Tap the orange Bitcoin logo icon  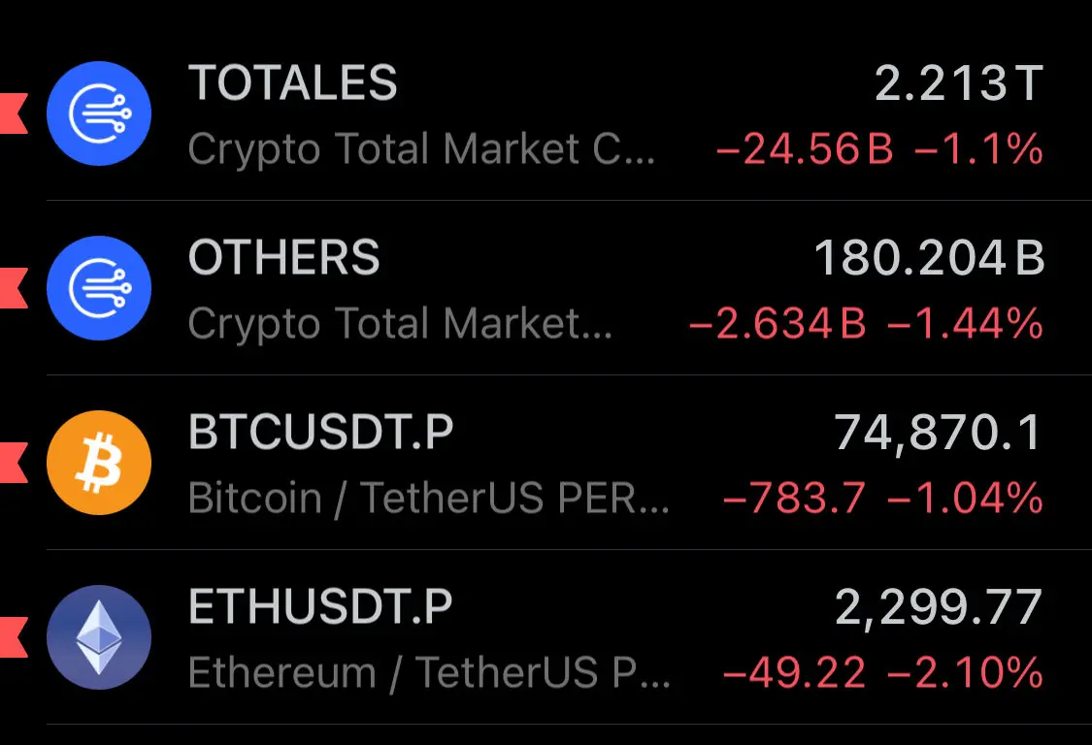[99, 463]
